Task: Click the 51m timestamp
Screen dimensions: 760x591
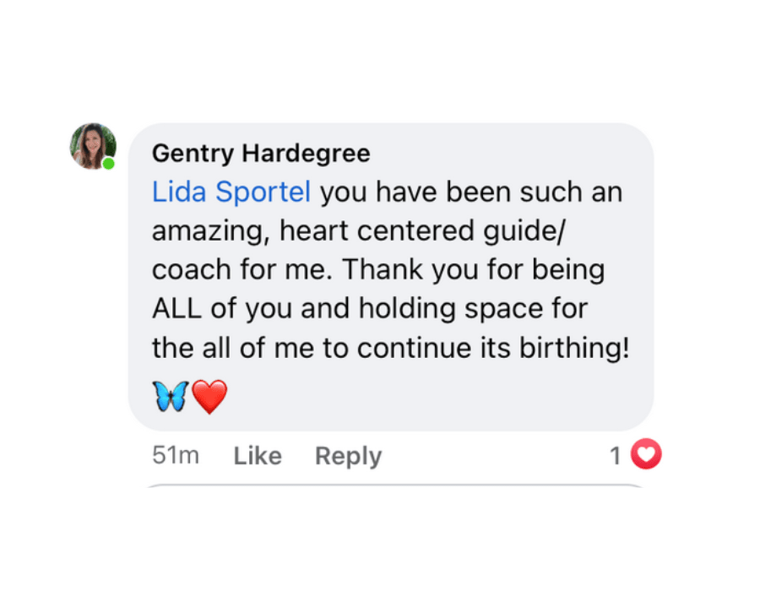Action: tap(176, 456)
